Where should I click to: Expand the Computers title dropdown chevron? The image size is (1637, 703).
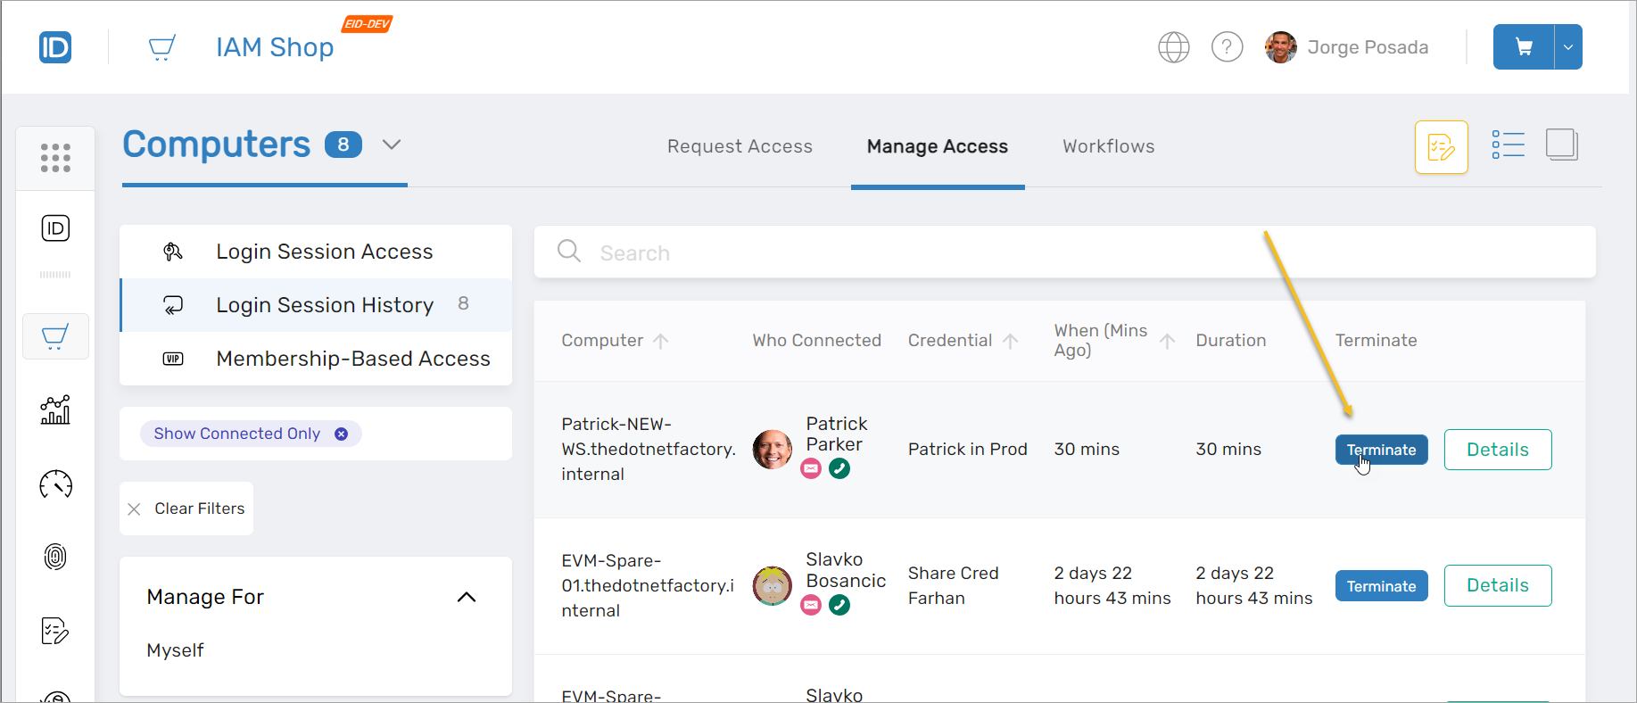click(x=392, y=145)
